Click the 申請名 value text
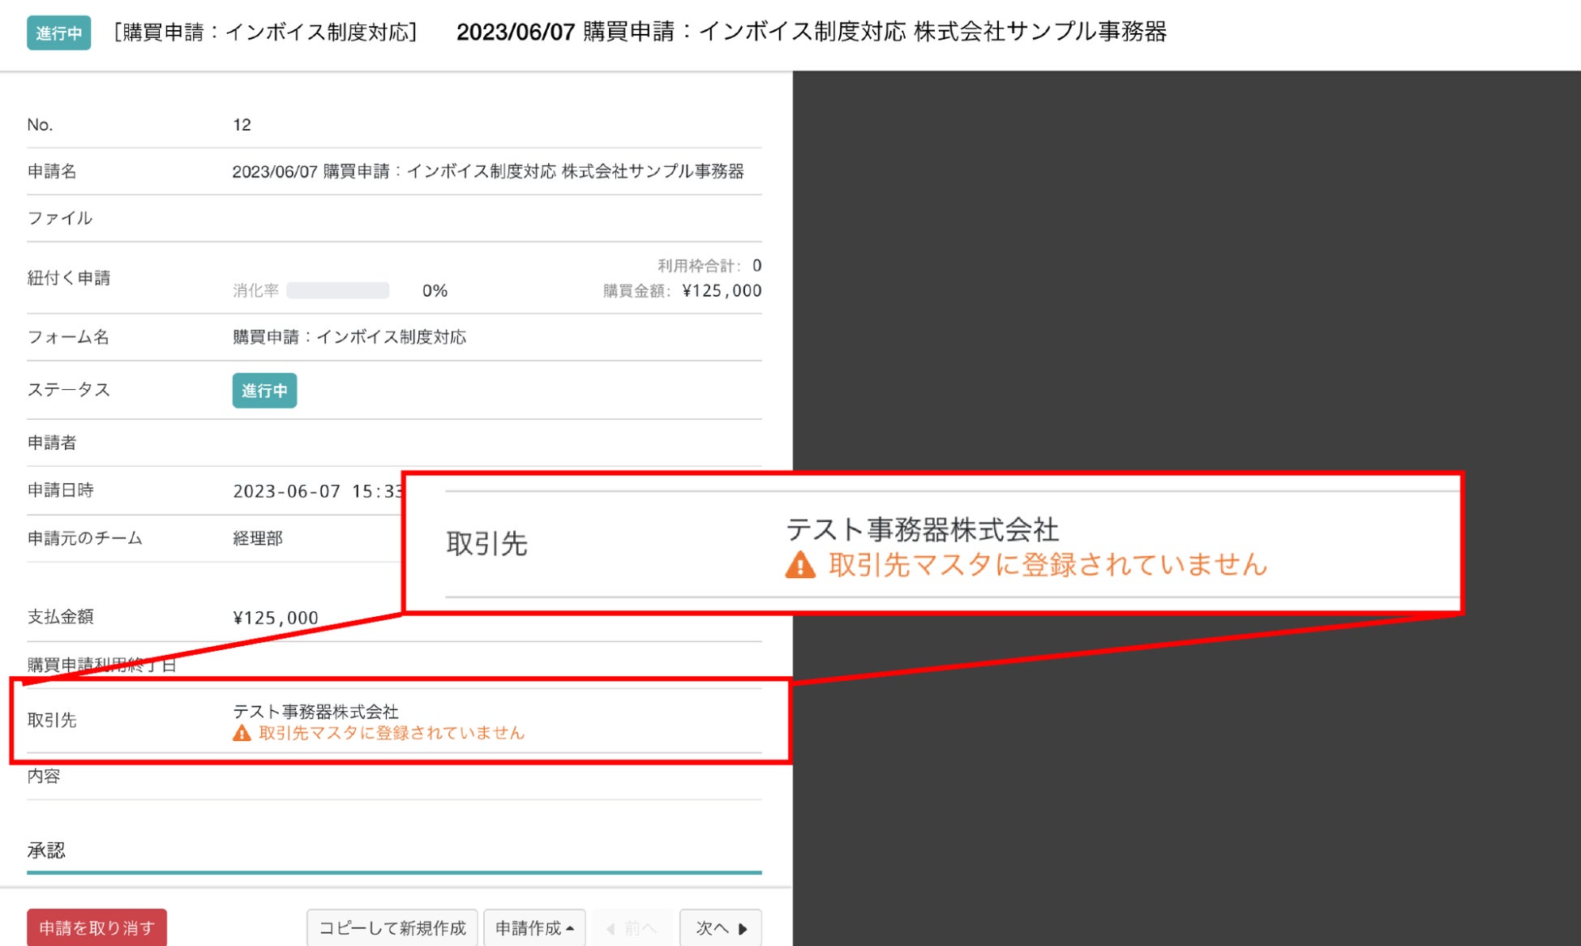This screenshot has height=946, width=1581. pos(487,172)
